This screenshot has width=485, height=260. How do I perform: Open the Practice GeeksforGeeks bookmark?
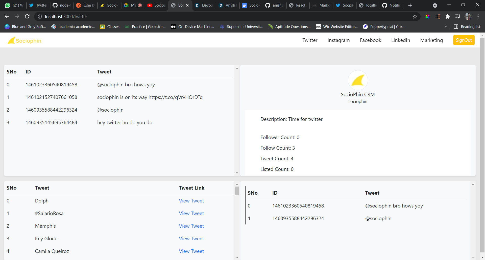145,27
